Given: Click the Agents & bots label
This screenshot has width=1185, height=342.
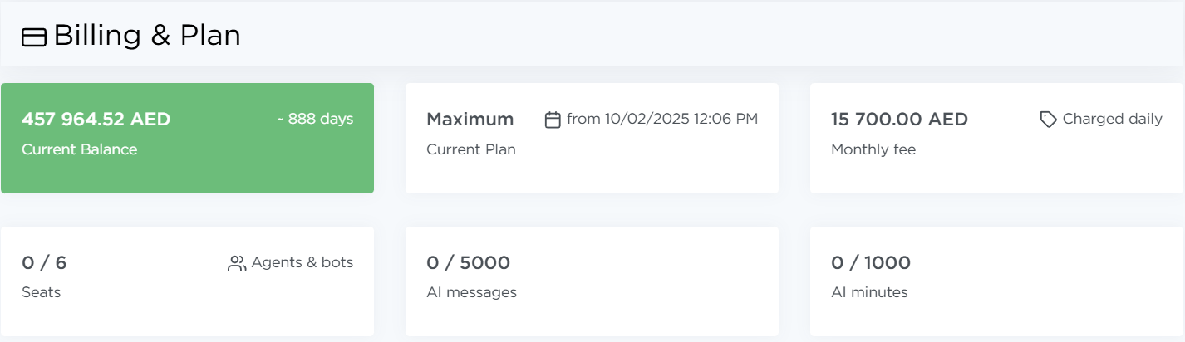Looking at the screenshot, I should [302, 262].
